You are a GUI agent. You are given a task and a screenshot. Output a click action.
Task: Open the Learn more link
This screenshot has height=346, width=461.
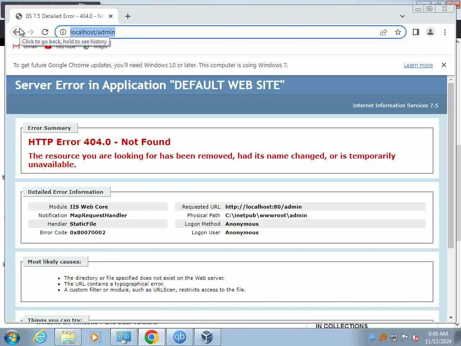pyautogui.click(x=418, y=65)
